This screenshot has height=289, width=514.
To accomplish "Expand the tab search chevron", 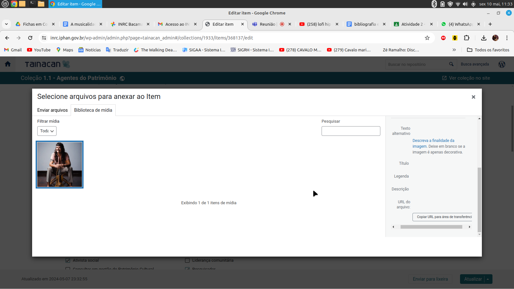I will coord(6,24).
